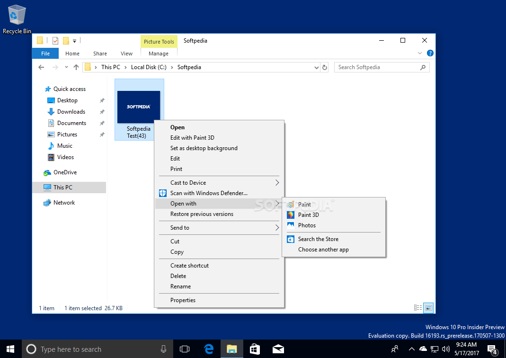The image size is (506, 358).
Task: Click the Search the Store icon
Action: point(290,239)
